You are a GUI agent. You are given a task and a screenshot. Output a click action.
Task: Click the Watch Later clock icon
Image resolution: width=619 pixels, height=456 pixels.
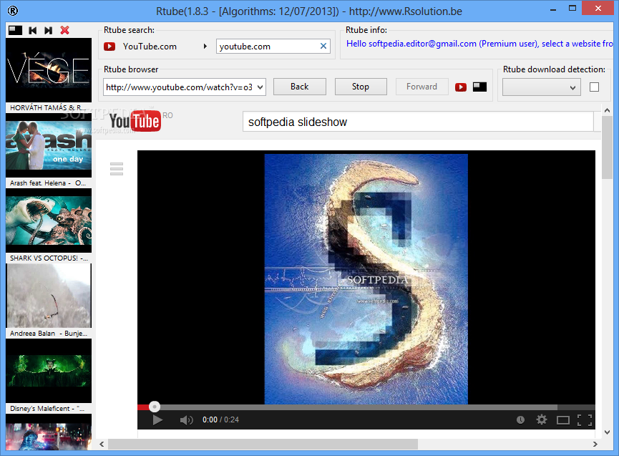pyautogui.click(x=520, y=419)
